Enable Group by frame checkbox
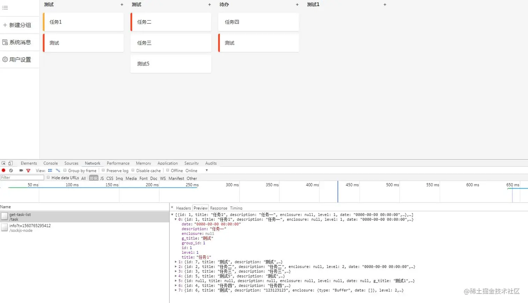Viewport: 528px width, 303px height. [x=65, y=171]
